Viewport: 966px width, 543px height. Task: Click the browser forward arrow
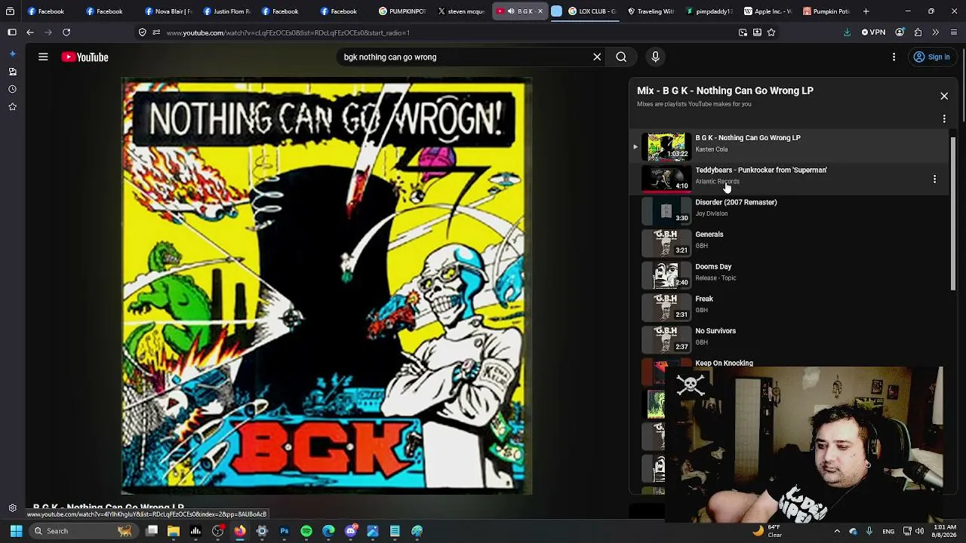(48, 32)
